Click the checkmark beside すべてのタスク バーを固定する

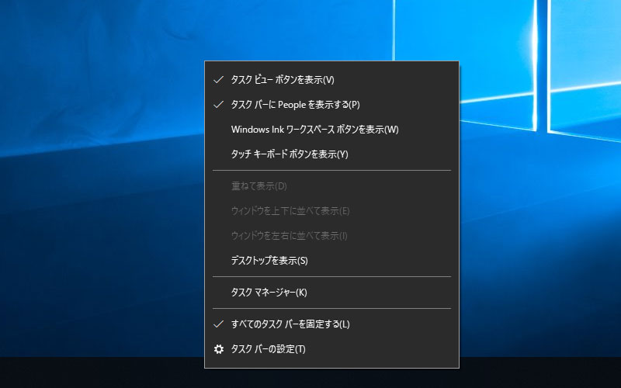[219, 324]
